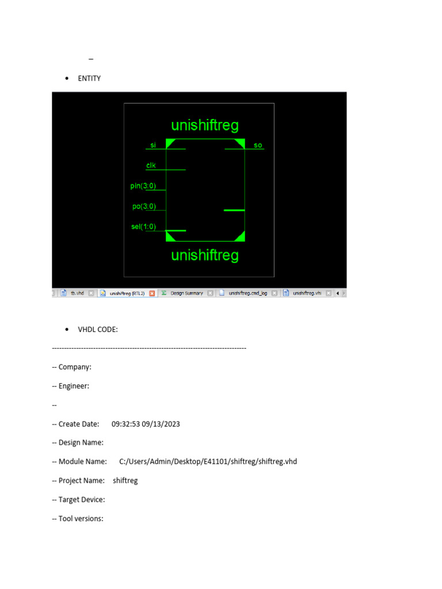The width and height of the screenshot is (442, 589).
Task: Click the tb.vhd document file icon
Action: pyautogui.click(x=63, y=293)
